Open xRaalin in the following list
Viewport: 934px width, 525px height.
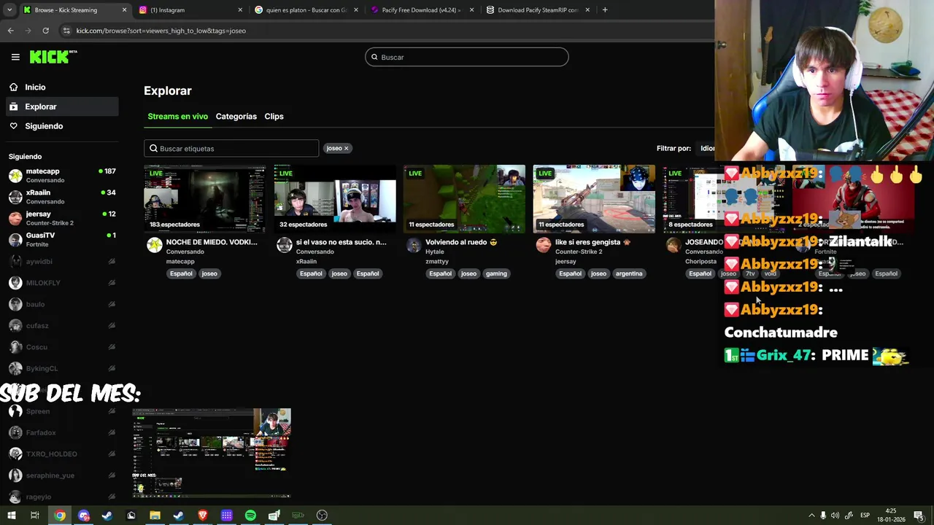pos(62,197)
